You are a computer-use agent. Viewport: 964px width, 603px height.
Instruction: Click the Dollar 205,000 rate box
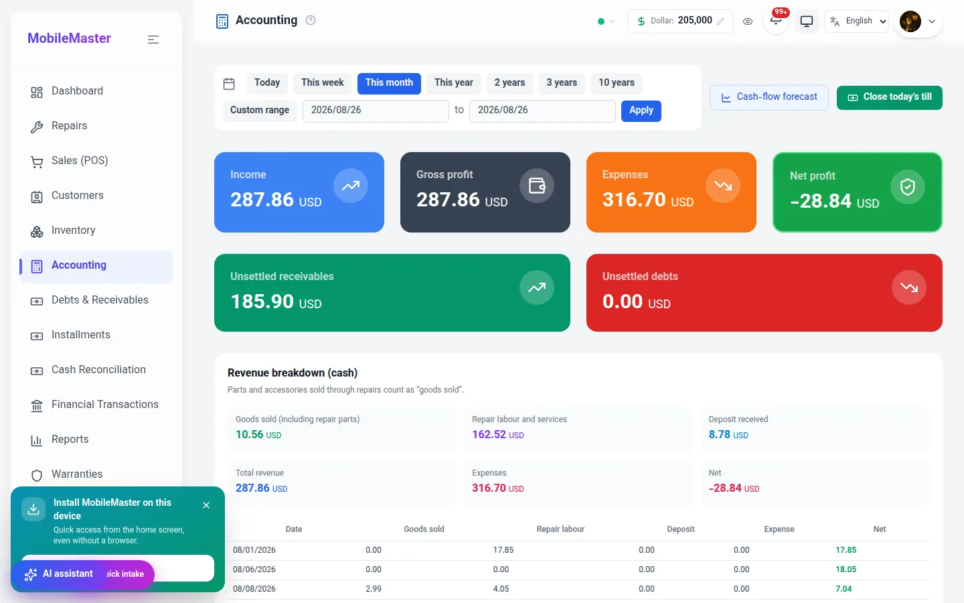point(680,21)
